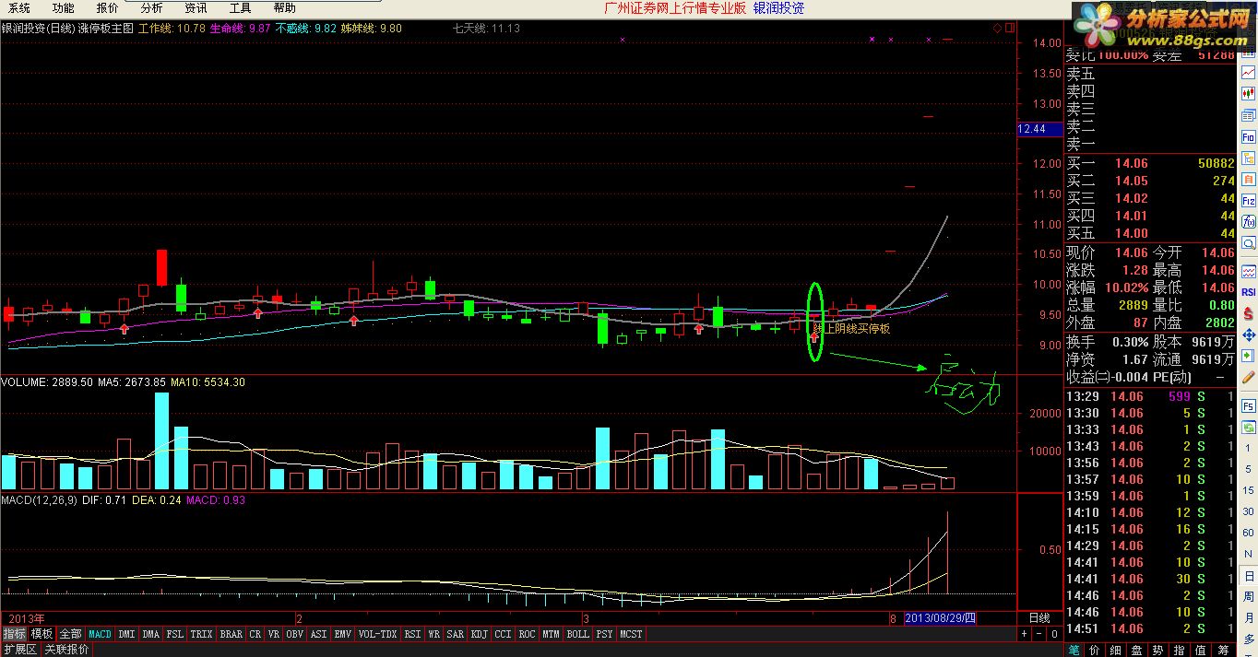The height and width of the screenshot is (657, 1258).
Task: Open the tree structure icon in right toolbar
Action: [x=1249, y=158]
